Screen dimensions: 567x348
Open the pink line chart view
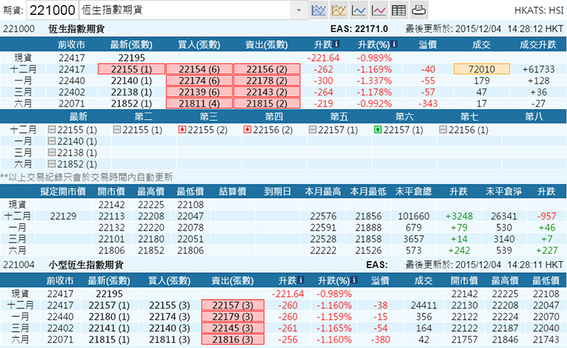point(378,10)
